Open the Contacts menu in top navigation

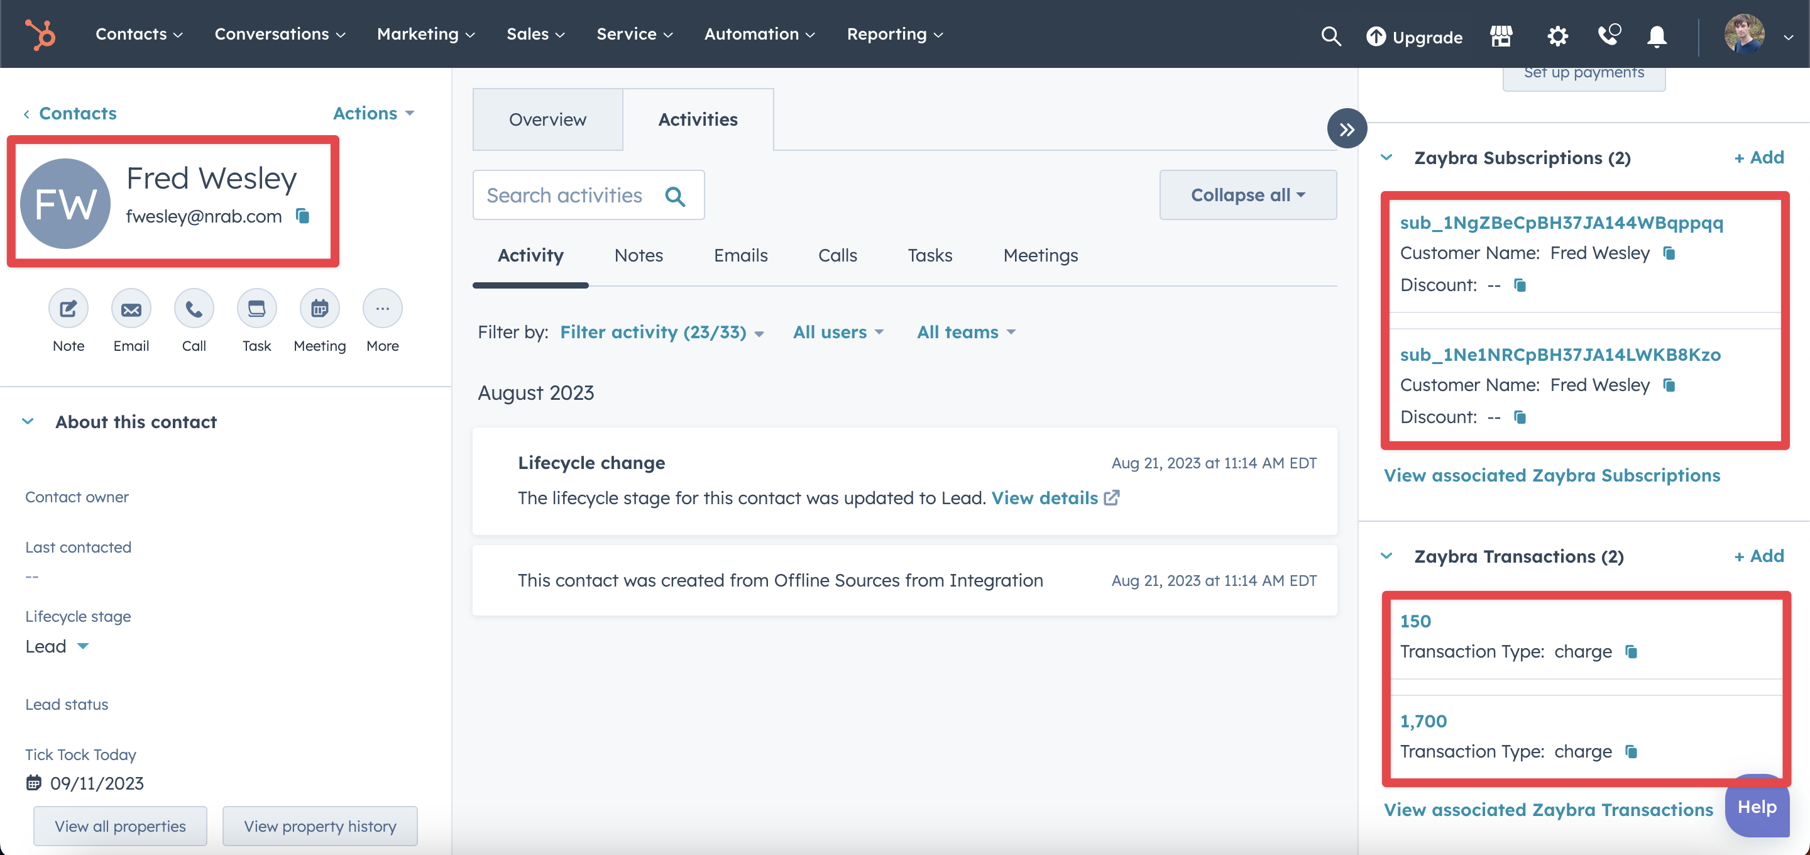coord(139,34)
